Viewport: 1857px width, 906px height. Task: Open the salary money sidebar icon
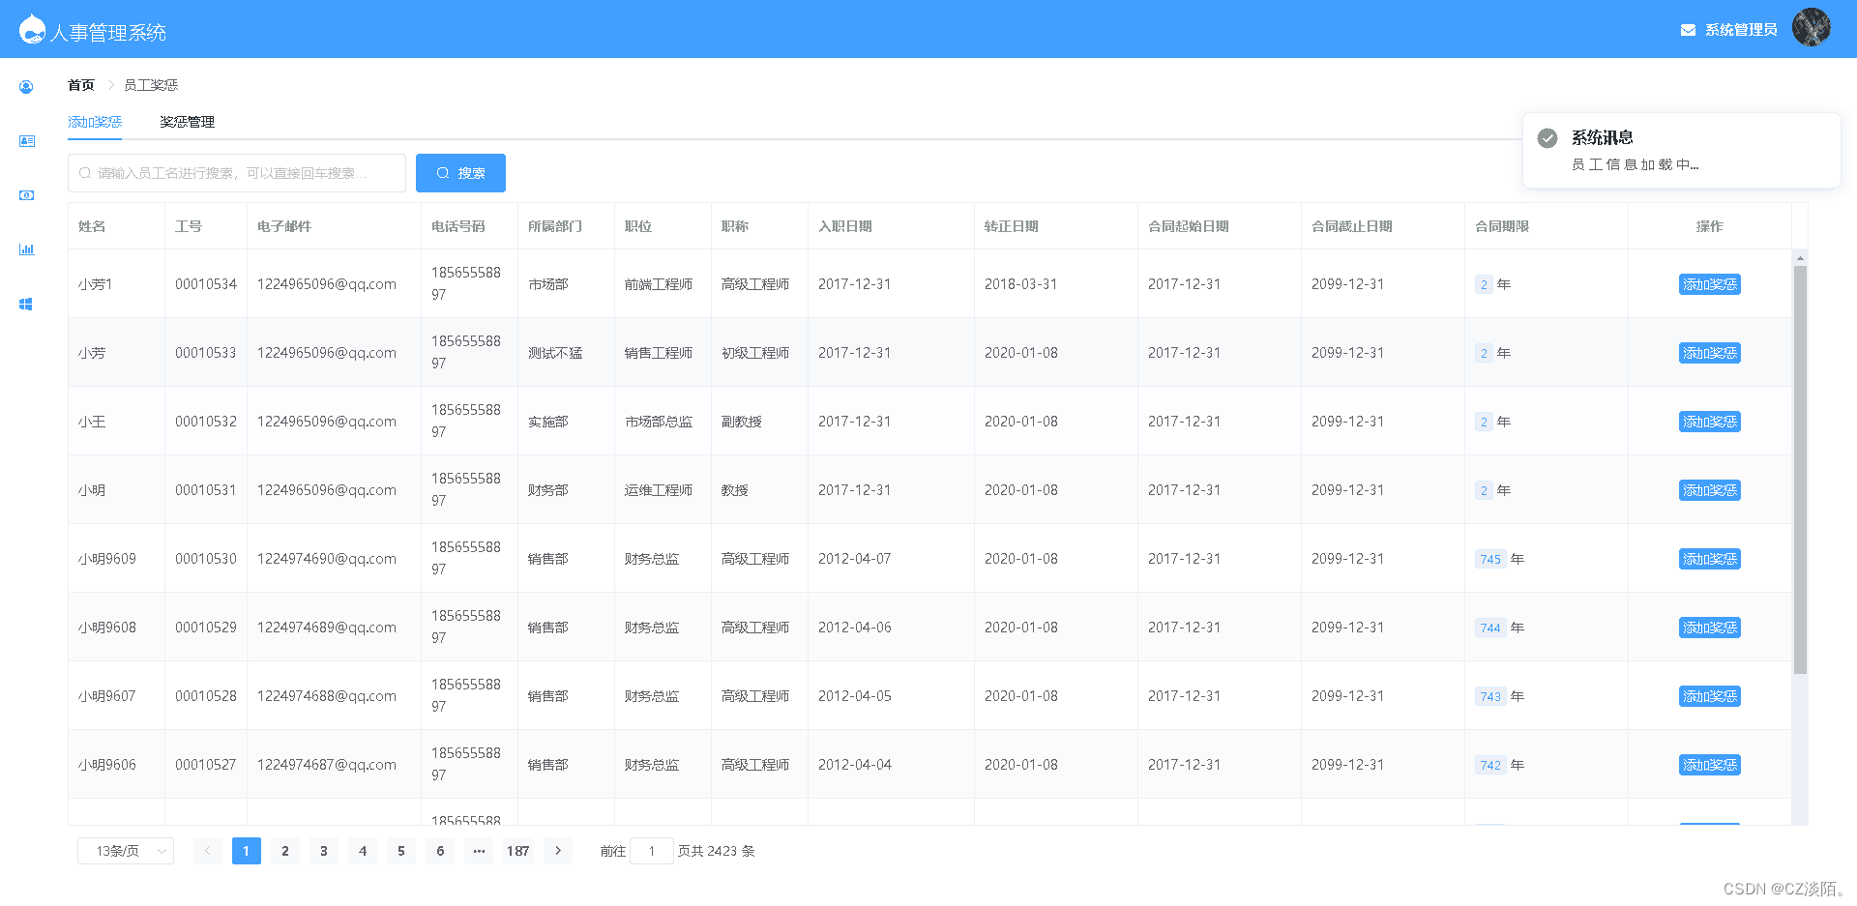click(x=26, y=195)
